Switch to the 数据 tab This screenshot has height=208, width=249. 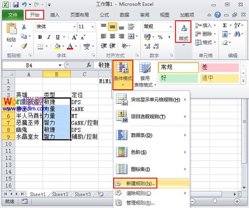click(x=124, y=15)
